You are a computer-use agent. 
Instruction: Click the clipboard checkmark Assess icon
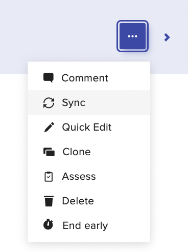[49, 177]
